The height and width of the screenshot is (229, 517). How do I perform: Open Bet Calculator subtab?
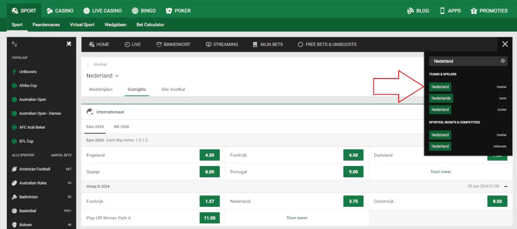[x=150, y=25]
